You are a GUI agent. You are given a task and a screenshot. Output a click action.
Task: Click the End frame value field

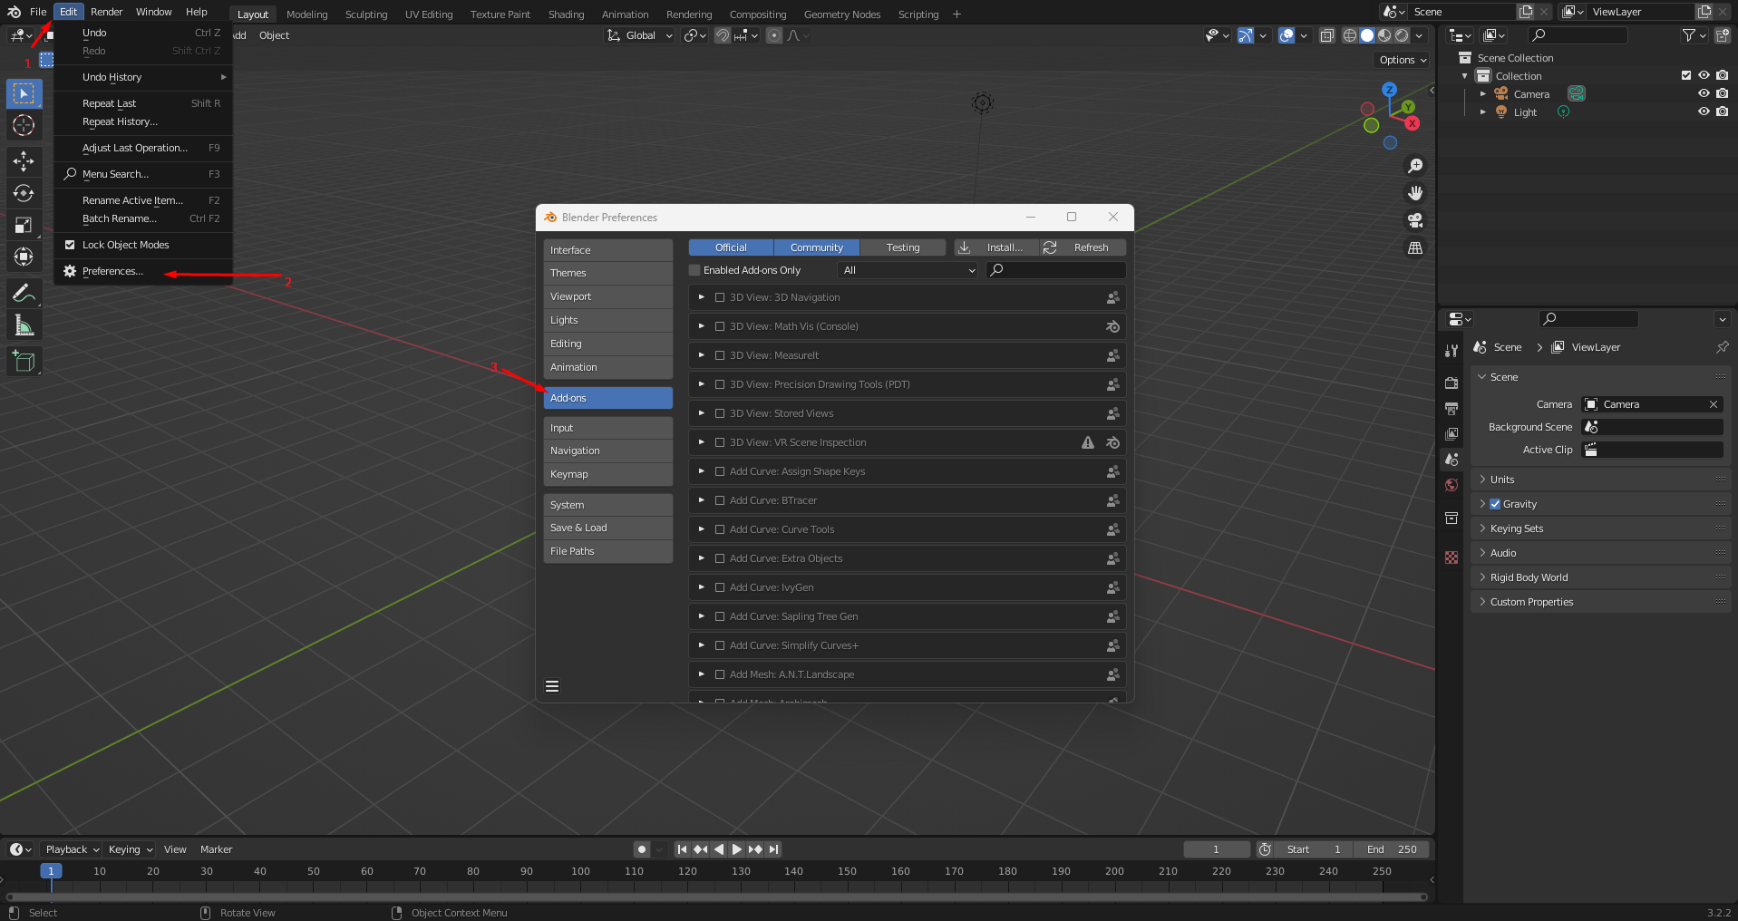(x=1392, y=849)
